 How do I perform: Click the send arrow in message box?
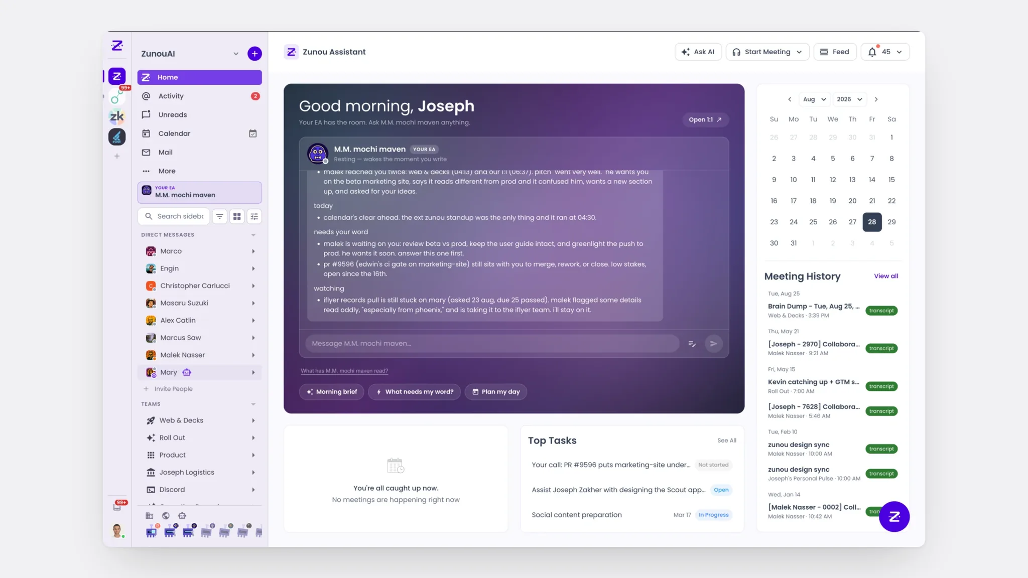pos(713,344)
